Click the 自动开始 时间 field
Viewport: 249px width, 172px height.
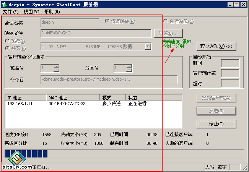click(230, 63)
